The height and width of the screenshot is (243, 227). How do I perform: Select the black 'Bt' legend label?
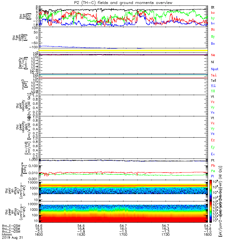(213, 7)
